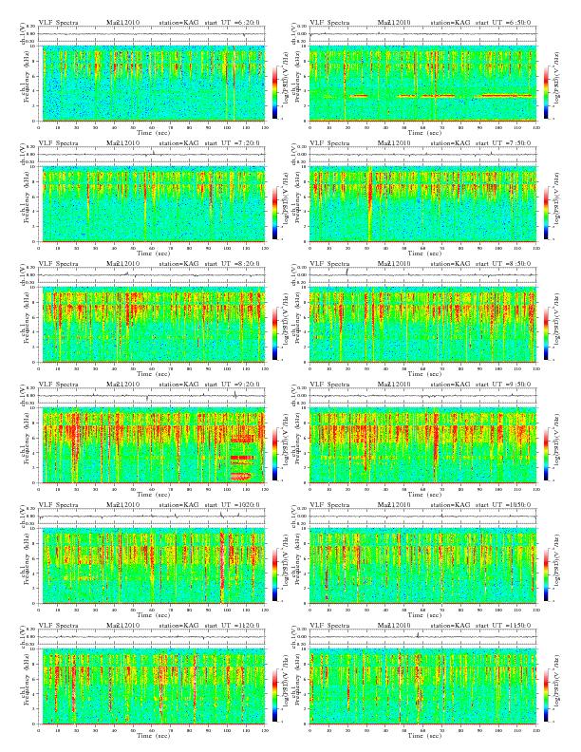
Task: Click the title text 'start UT =6:20:0'
Action: coord(232,22)
